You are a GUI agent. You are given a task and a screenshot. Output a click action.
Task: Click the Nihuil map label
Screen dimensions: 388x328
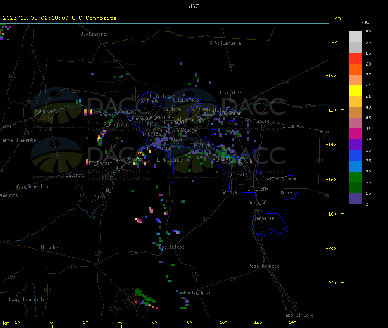102,197
